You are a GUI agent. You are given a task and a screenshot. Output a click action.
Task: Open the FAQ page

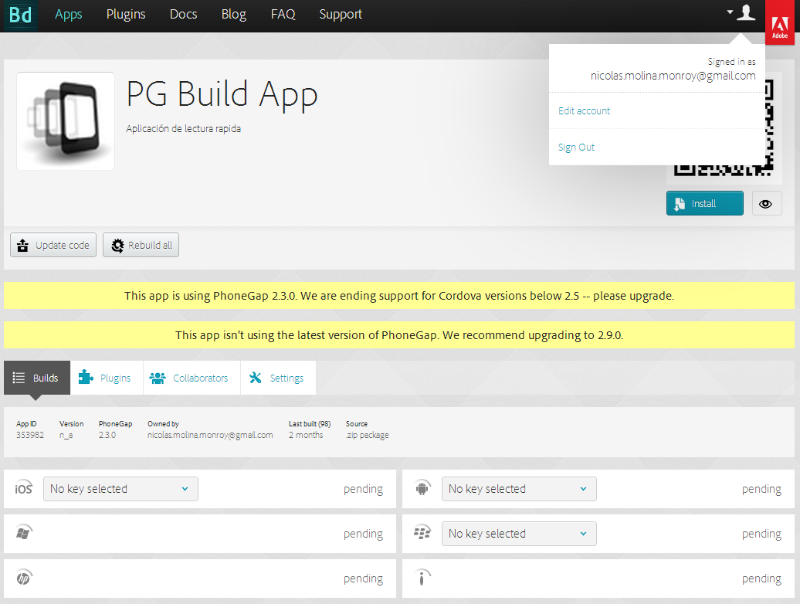coord(283,14)
